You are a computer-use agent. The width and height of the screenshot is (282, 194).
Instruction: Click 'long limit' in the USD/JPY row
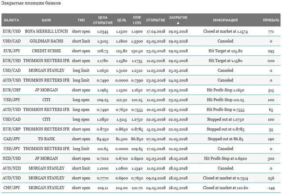click(x=81, y=149)
